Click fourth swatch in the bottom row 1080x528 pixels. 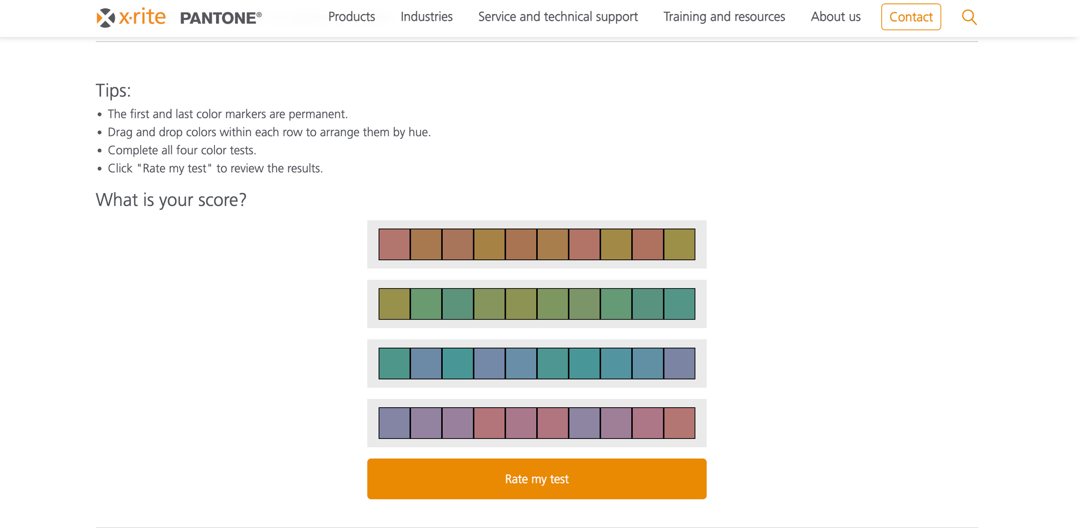tap(489, 423)
